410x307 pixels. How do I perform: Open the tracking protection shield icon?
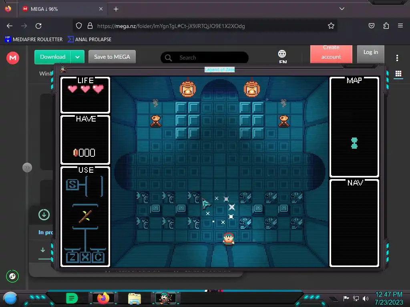pos(79,26)
